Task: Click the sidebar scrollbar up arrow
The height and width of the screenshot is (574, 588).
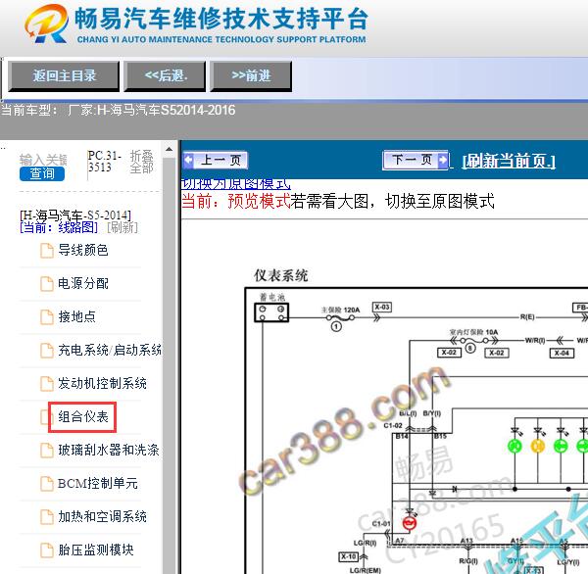Action: [170, 149]
